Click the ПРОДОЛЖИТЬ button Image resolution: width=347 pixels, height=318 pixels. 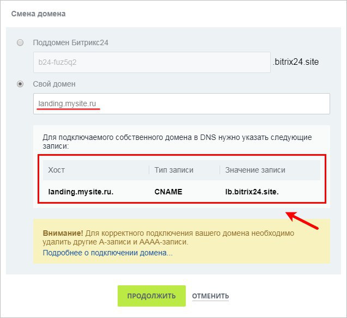point(151,296)
